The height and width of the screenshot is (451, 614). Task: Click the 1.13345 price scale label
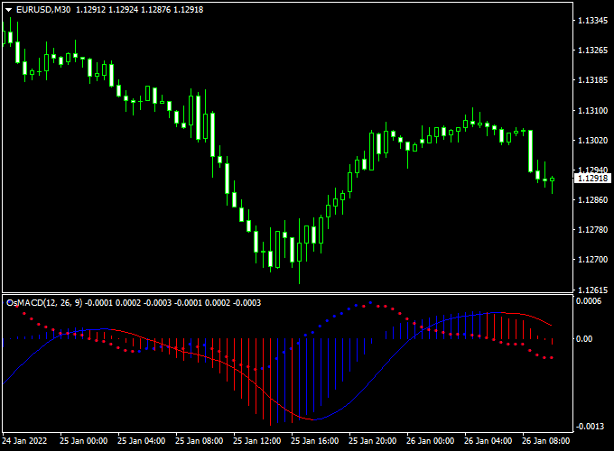[592, 21]
